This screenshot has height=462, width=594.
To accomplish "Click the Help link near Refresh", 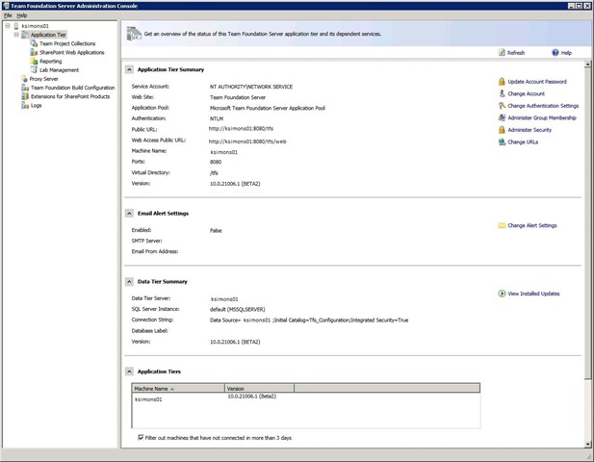I will [566, 53].
